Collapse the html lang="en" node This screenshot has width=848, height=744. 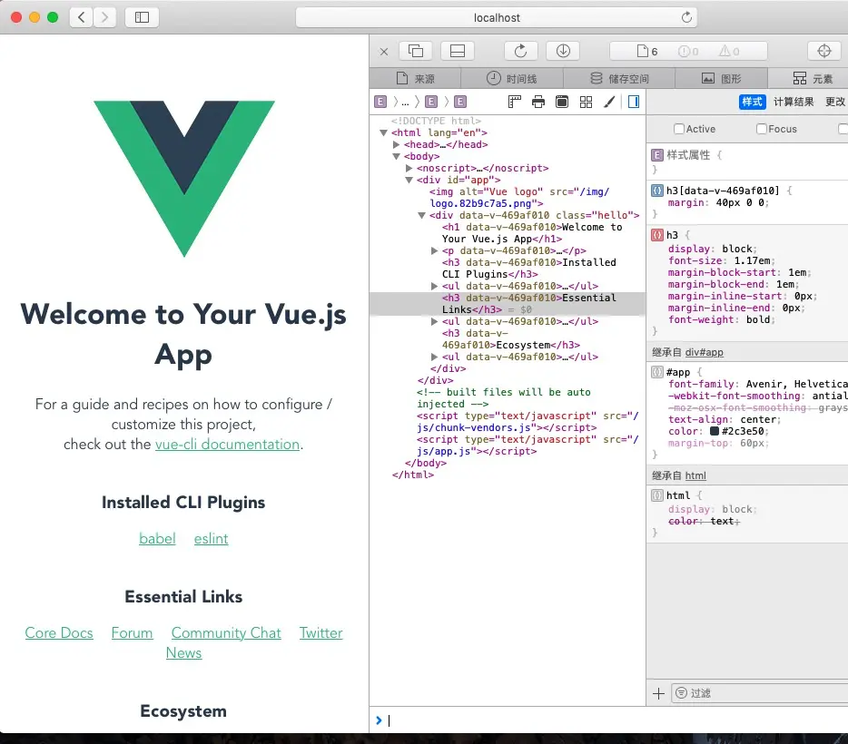[383, 132]
